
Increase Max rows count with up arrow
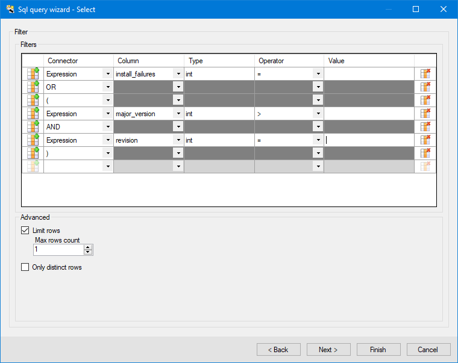[88, 247]
